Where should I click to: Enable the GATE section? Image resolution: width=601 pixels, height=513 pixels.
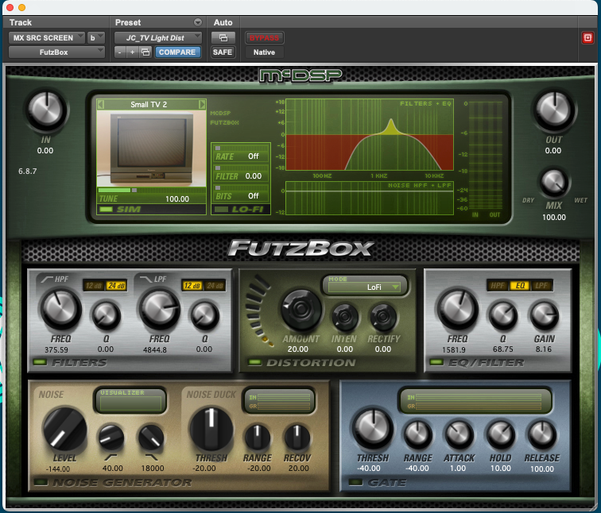(355, 482)
